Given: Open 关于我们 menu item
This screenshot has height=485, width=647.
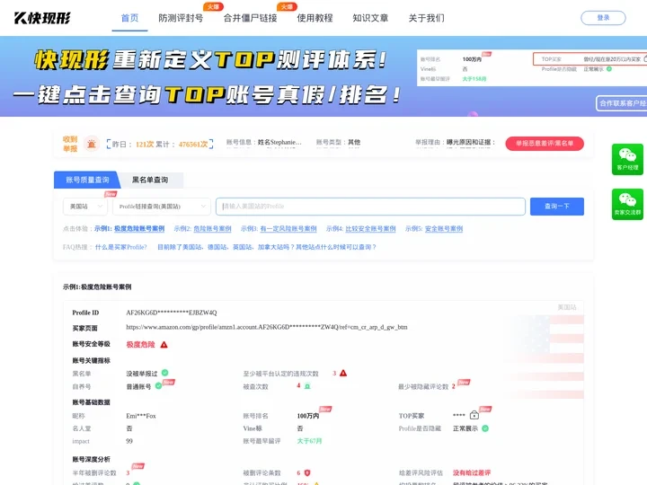Looking at the screenshot, I should (x=426, y=18).
